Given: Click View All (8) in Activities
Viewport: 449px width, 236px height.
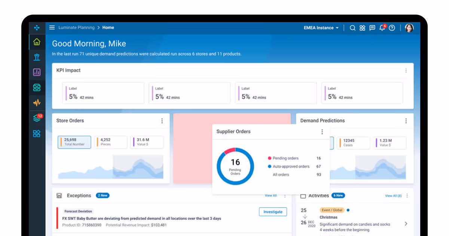Looking at the screenshot, I should point(393,196).
